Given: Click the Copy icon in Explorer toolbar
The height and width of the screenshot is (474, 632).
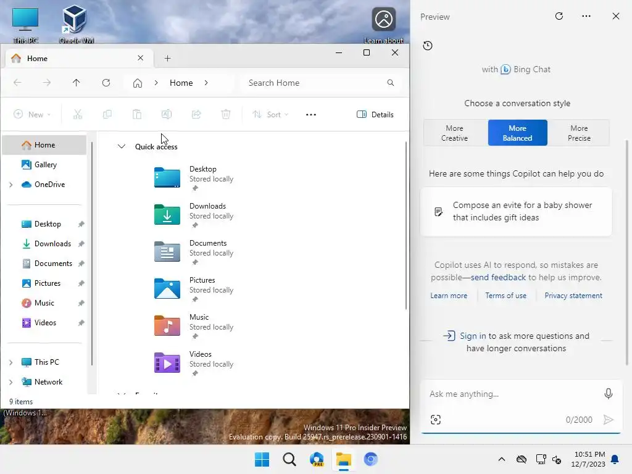Looking at the screenshot, I should [x=107, y=114].
